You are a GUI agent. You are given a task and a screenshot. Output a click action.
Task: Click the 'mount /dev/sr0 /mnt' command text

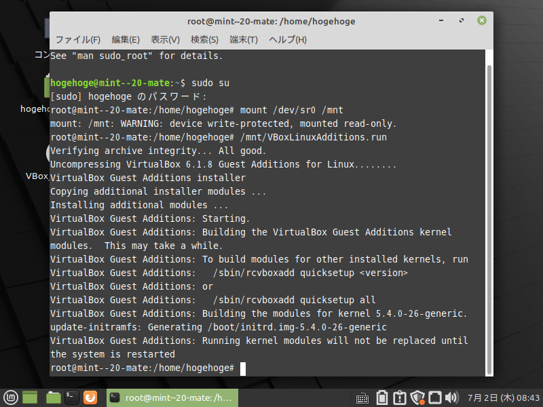point(292,110)
